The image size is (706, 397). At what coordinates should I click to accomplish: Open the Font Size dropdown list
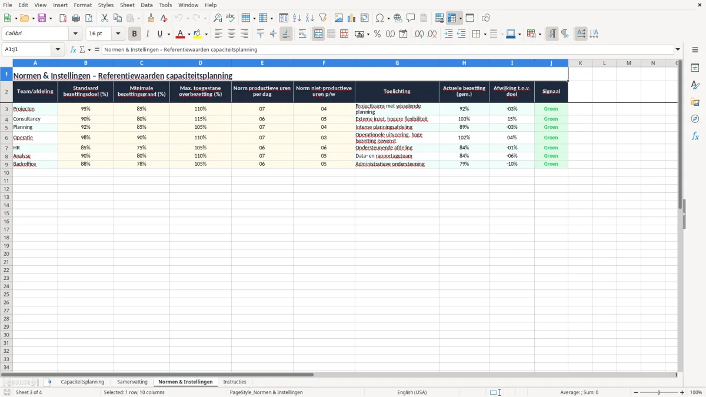pyautogui.click(x=118, y=34)
